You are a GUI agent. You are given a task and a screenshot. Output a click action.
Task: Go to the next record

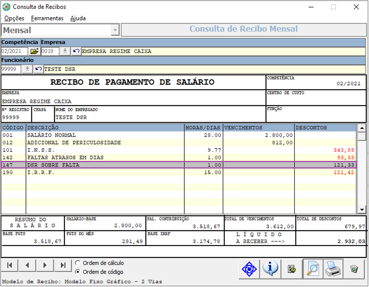pos(45,265)
